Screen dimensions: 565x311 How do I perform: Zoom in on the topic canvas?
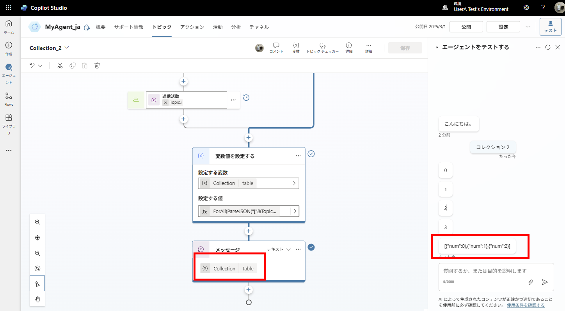[37, 222]
